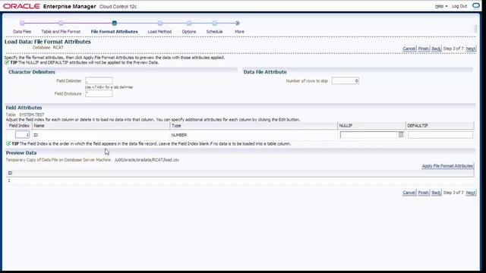The height and width of the screenshot is (273, 486).
Task: Click the load.csv file path text
Action: [147, 160]
